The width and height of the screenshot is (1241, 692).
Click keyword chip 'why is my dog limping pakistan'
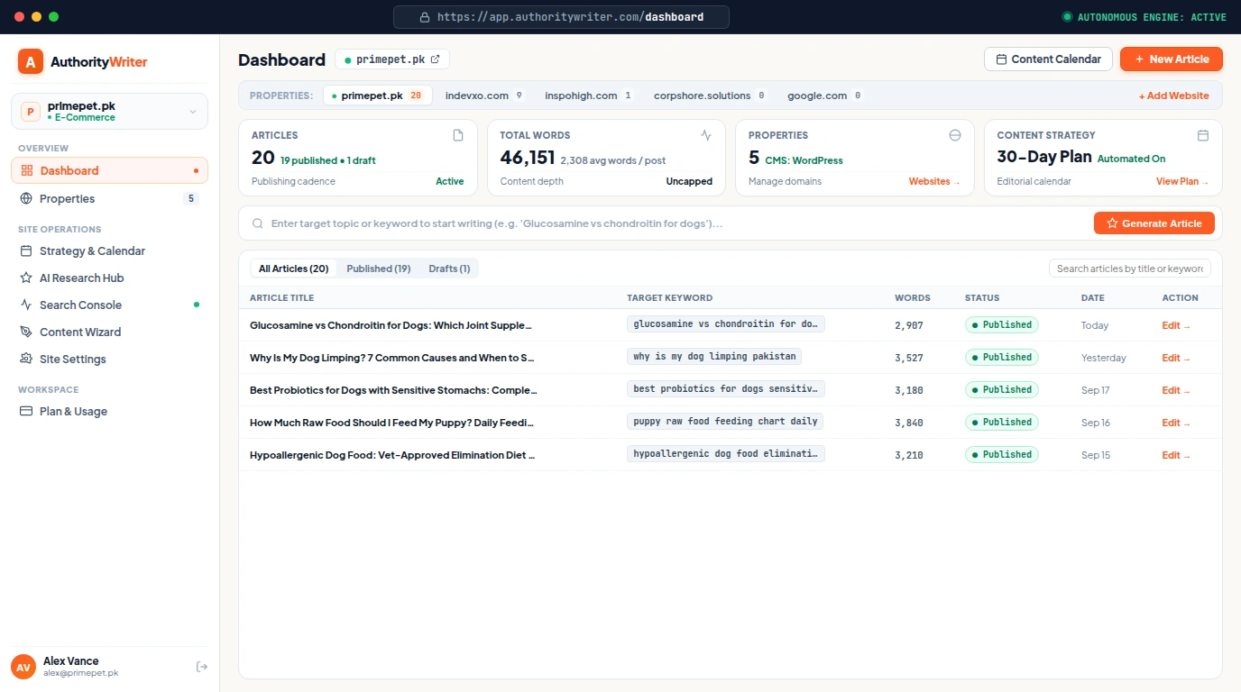tap(714, 357)
